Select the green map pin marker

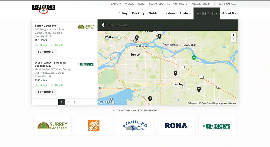[194, 58]
